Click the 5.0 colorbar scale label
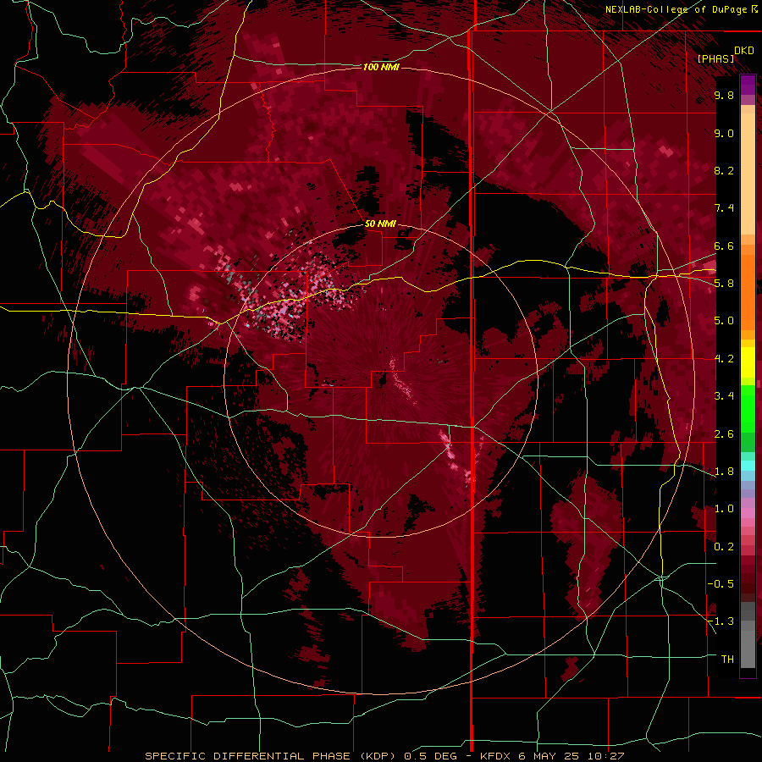762x762 pixels. 724,321
